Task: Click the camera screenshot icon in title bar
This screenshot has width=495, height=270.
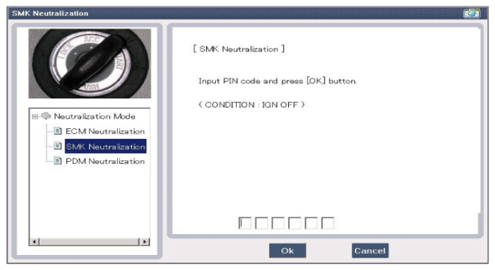Action: pyautogui.click(x=471, y=13)
